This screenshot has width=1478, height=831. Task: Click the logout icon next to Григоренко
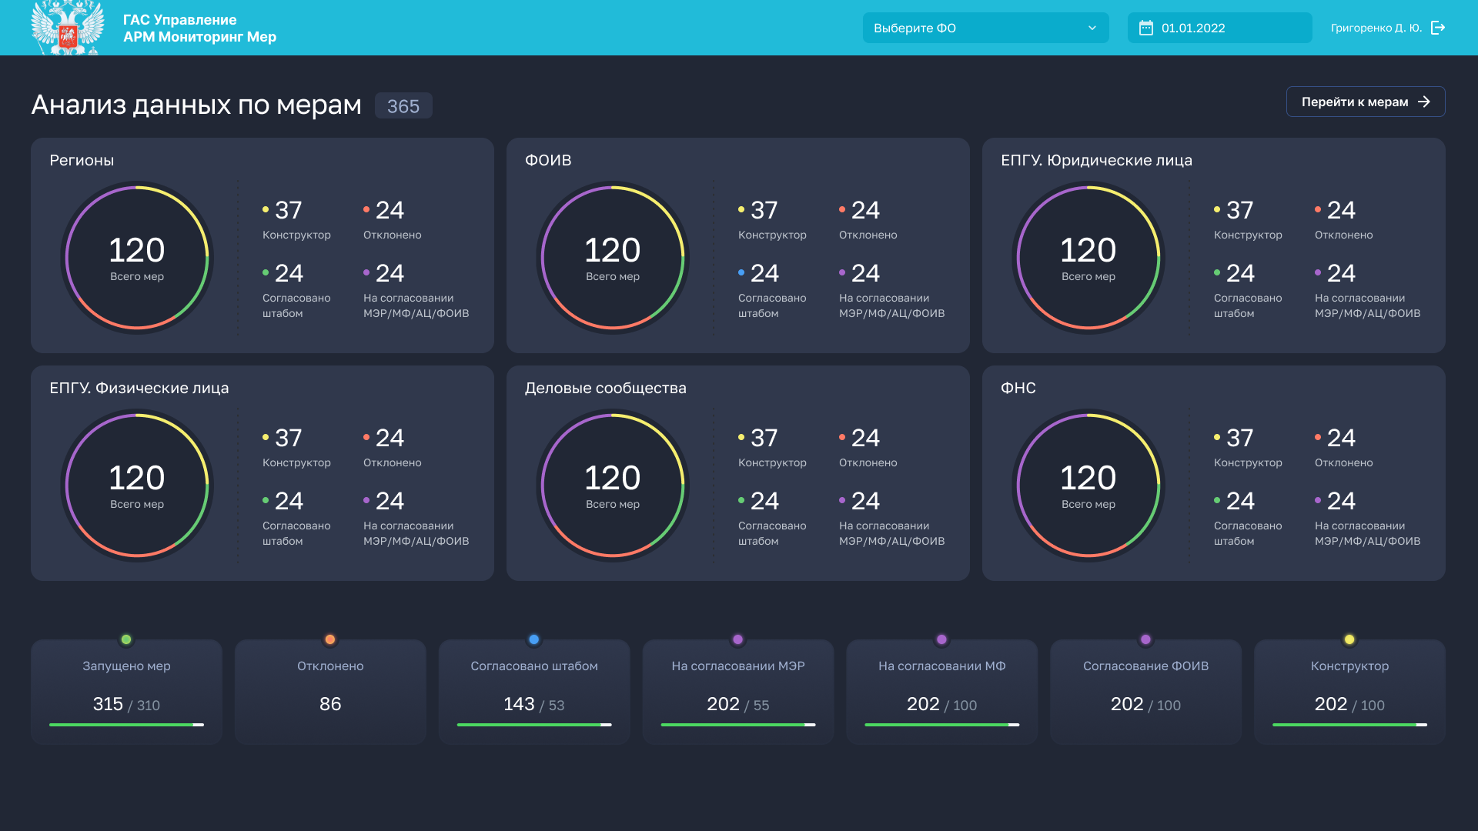pos(1437,28)
